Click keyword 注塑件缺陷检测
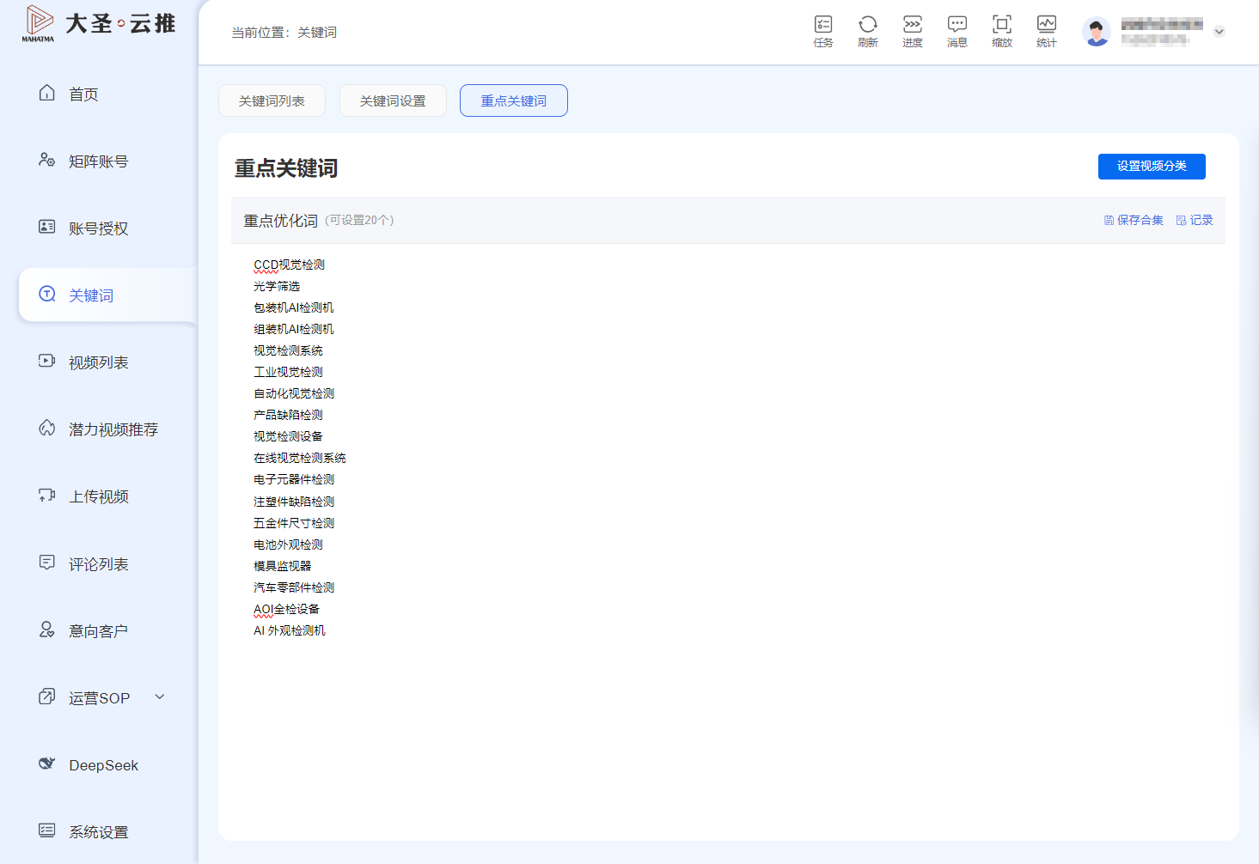The width and height of the screenshot is (1259, 864). 294,502
